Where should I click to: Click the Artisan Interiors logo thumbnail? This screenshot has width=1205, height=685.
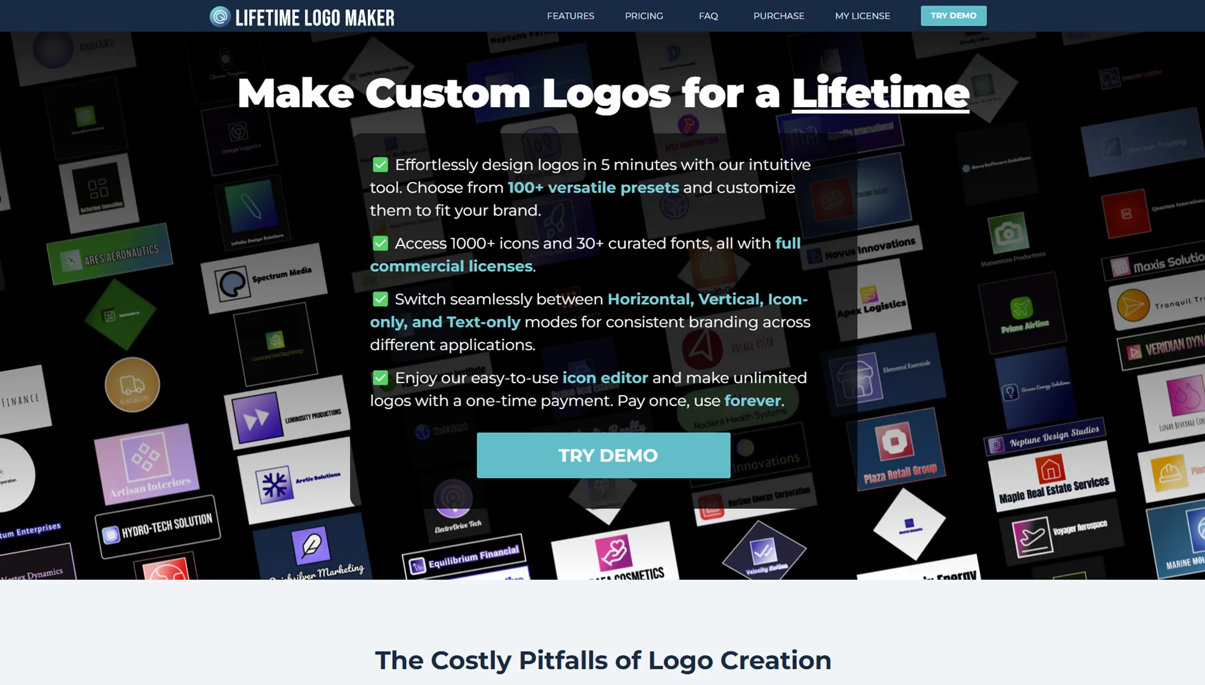(x=147, y=464)
